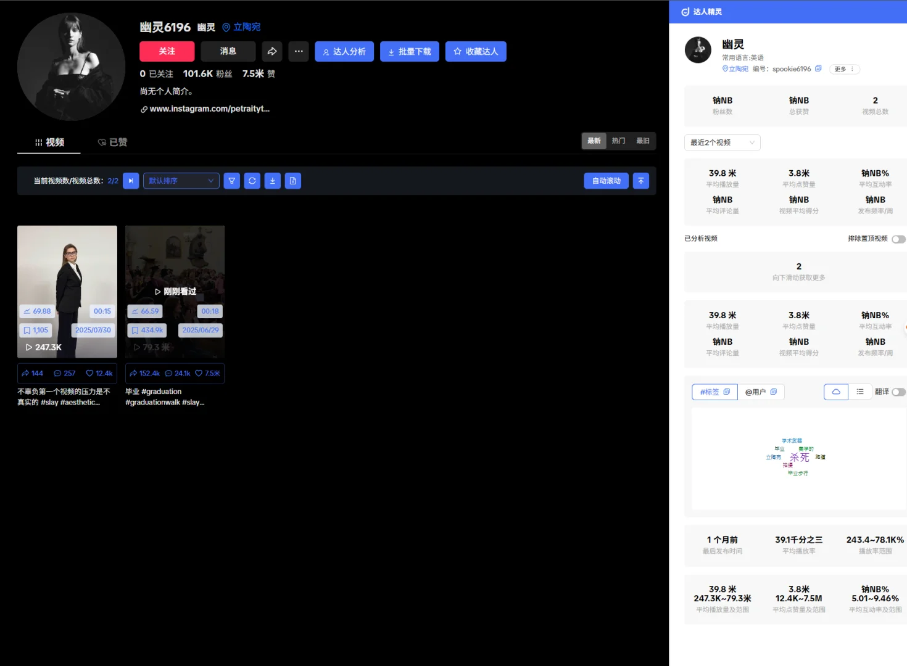This screenshot has height=666, width=907.
Task: Expand the 最近2个视频 range selector
Action: point(723,142)
